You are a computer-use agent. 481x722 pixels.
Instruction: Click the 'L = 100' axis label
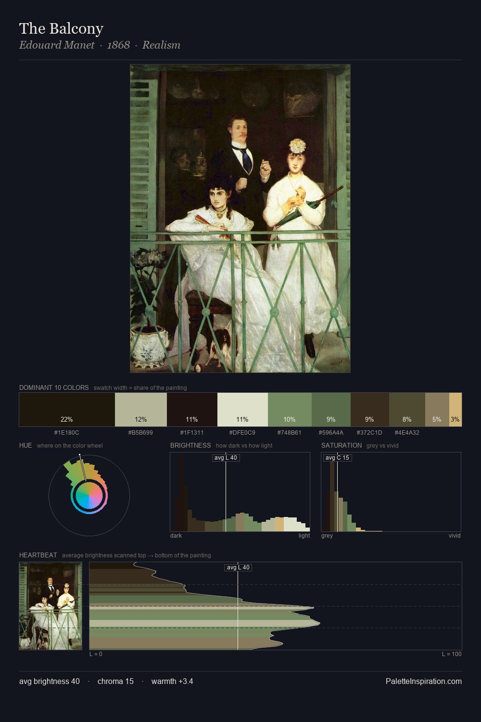coord(452,654)
